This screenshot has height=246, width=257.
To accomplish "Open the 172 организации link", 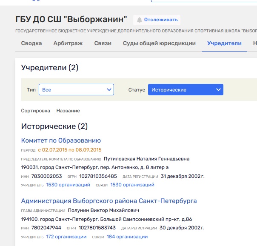I will [66, 237].
